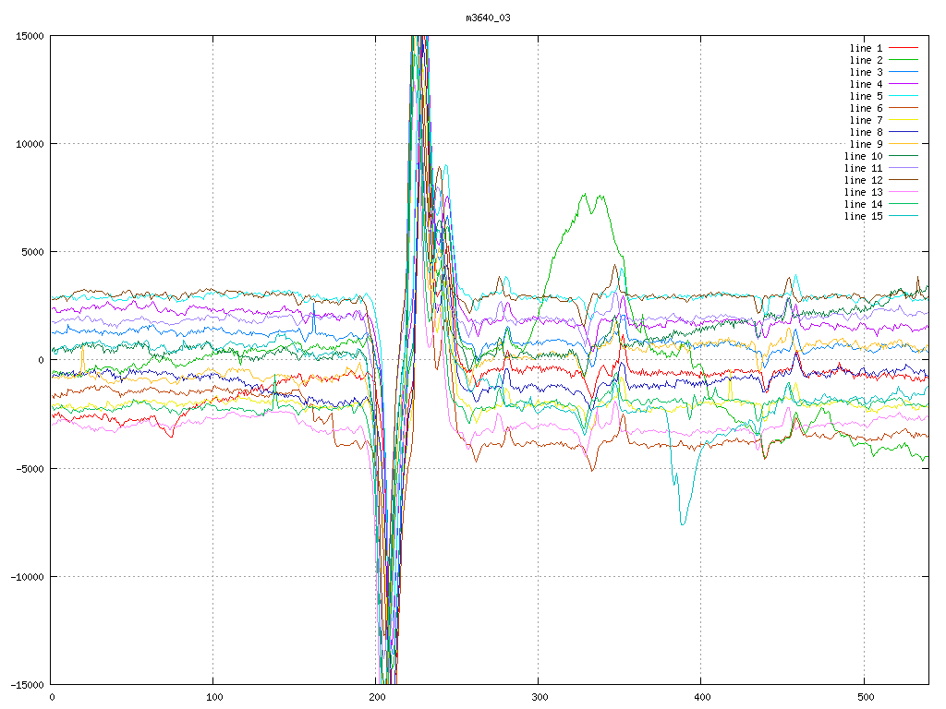The height and width of the screenshot is (709, 946).
Task: Select the 100 x-axis tick label
Action: [x=213, y=698]
